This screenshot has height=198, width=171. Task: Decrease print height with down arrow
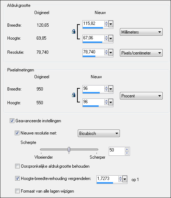pyautogui.click(x=106, y=39)
